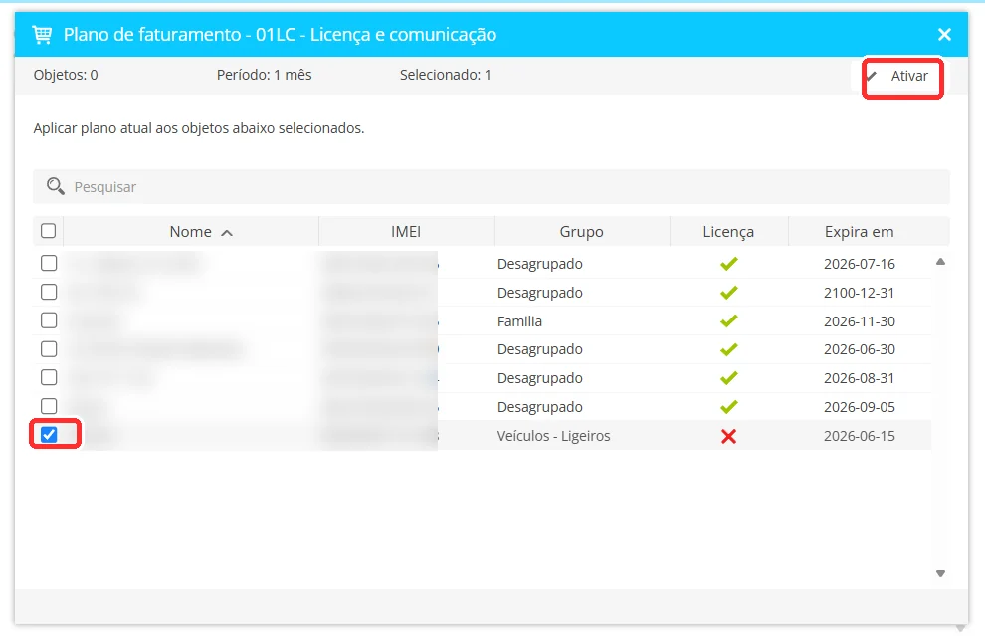This screenshot has height=636, width=985.
Task: Click the 2026-09-05 expiry date
Action: (x=860, y=407)
